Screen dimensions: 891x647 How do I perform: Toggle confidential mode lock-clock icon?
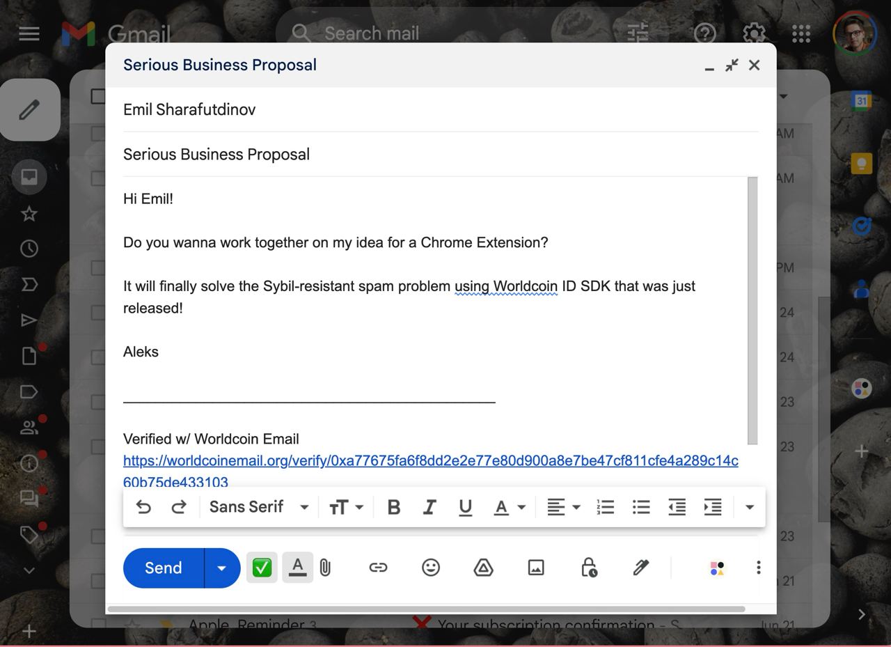589,568
